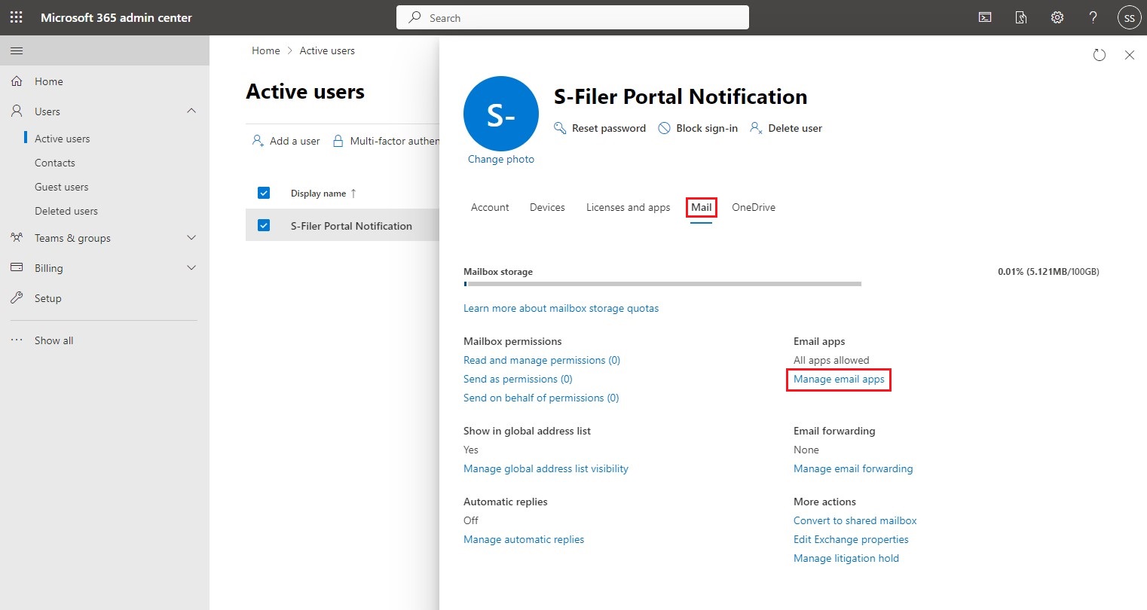Open Read and manage permissions link
The image size is (1147, 610).
(x=542, y=360)
